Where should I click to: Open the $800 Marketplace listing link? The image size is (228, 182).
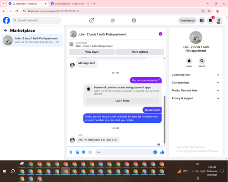click(x=94, y=46)
